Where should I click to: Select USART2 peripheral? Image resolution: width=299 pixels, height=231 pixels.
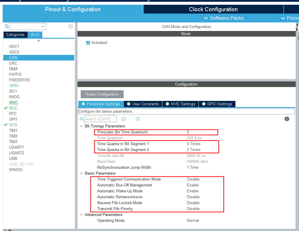[x=17, y=153]
